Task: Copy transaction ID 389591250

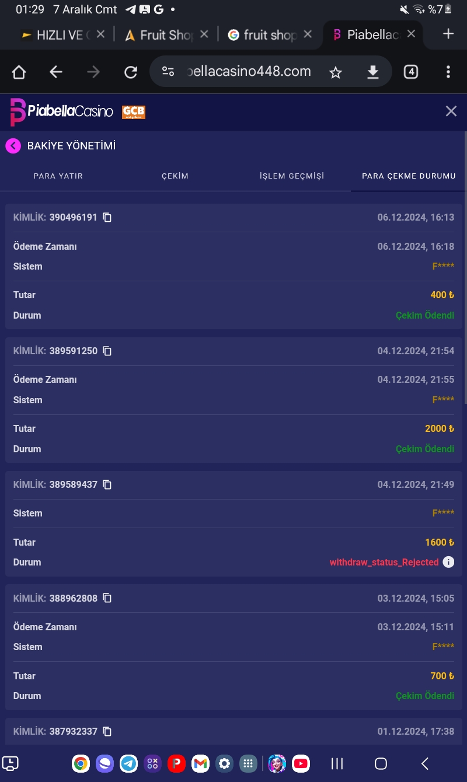Action: click(x=107, y=351)
